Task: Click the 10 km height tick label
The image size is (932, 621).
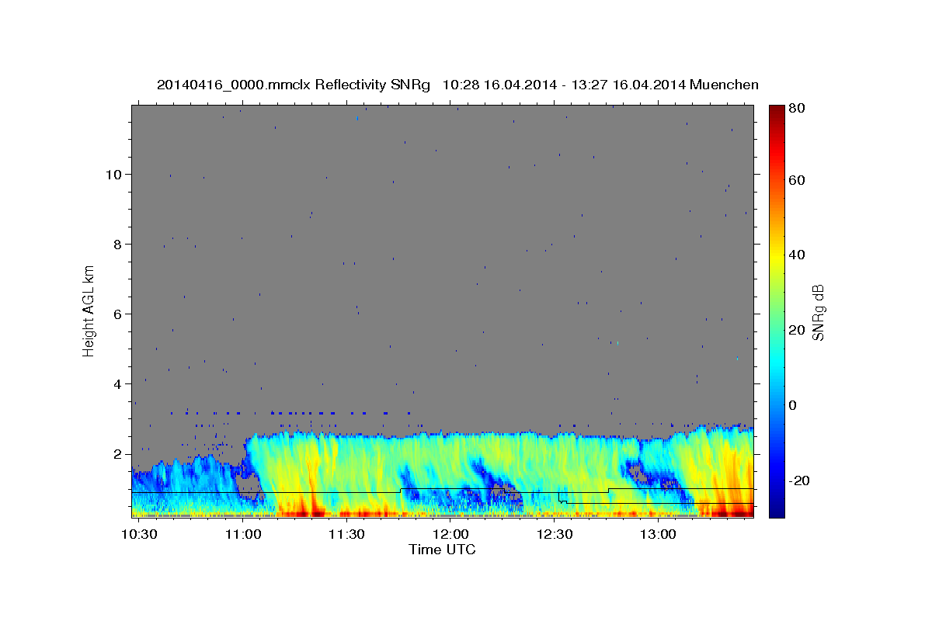Action: click(113, 174)
